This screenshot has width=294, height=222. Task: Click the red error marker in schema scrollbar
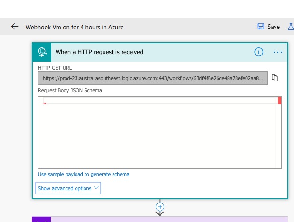(x=280, y=101)
